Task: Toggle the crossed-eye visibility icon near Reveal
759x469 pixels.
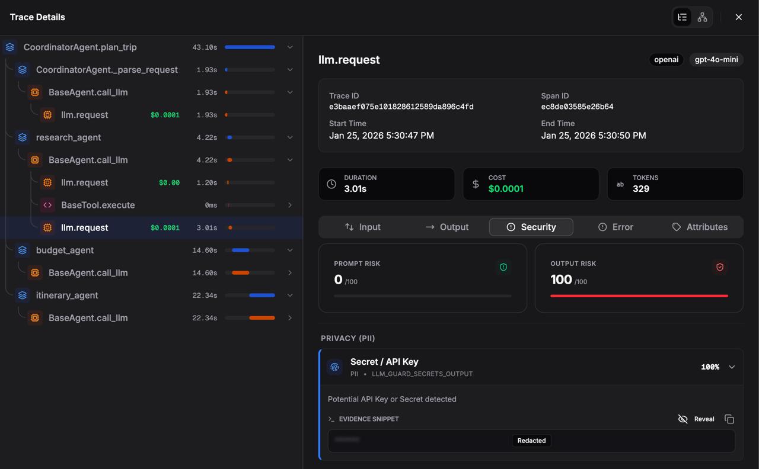Action: point(683,419)
